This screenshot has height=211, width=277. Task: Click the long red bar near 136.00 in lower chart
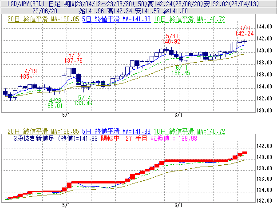[x=98, y=182]
